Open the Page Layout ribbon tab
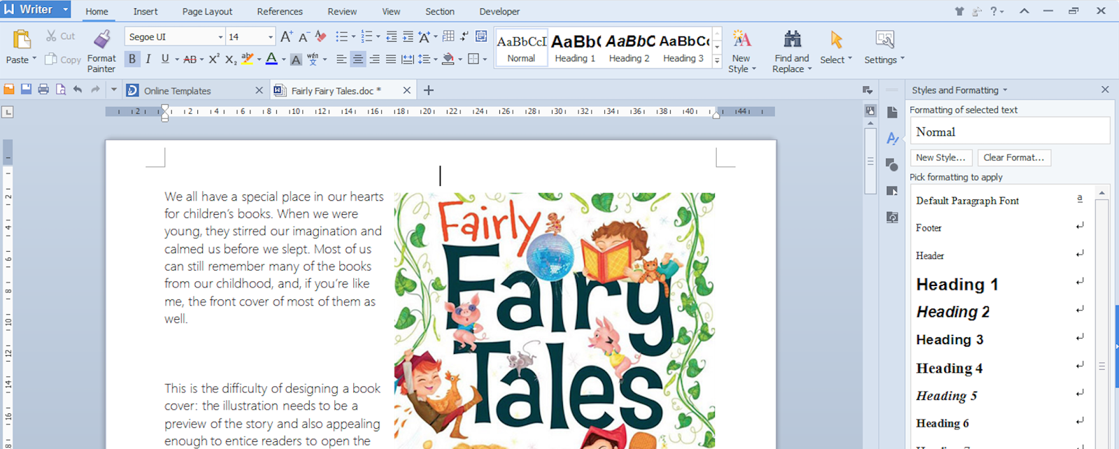Screen dimensions: 1119x449 coord(207,11)
